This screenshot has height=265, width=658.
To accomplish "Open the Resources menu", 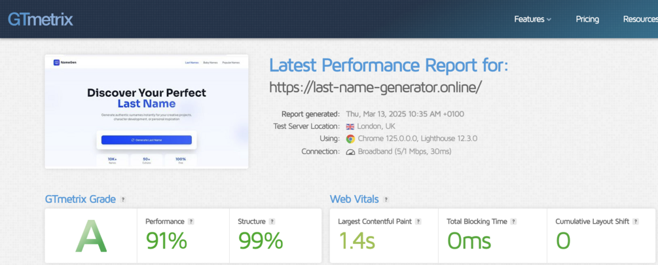I will tap(640, 19).
